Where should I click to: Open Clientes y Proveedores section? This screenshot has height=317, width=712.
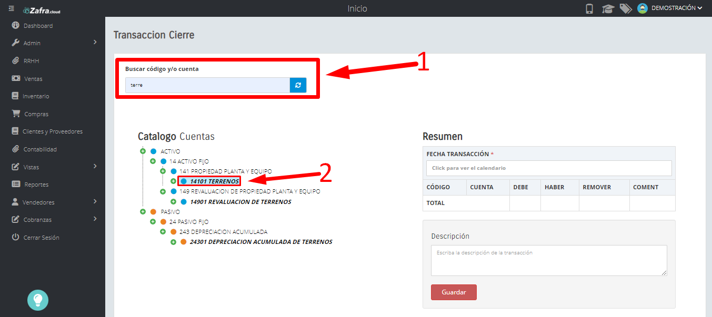(x=53, y=131)
